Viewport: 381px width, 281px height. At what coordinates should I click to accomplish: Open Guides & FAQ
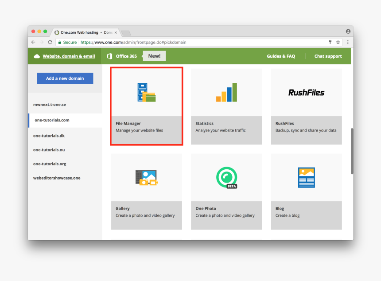(281, 56)
